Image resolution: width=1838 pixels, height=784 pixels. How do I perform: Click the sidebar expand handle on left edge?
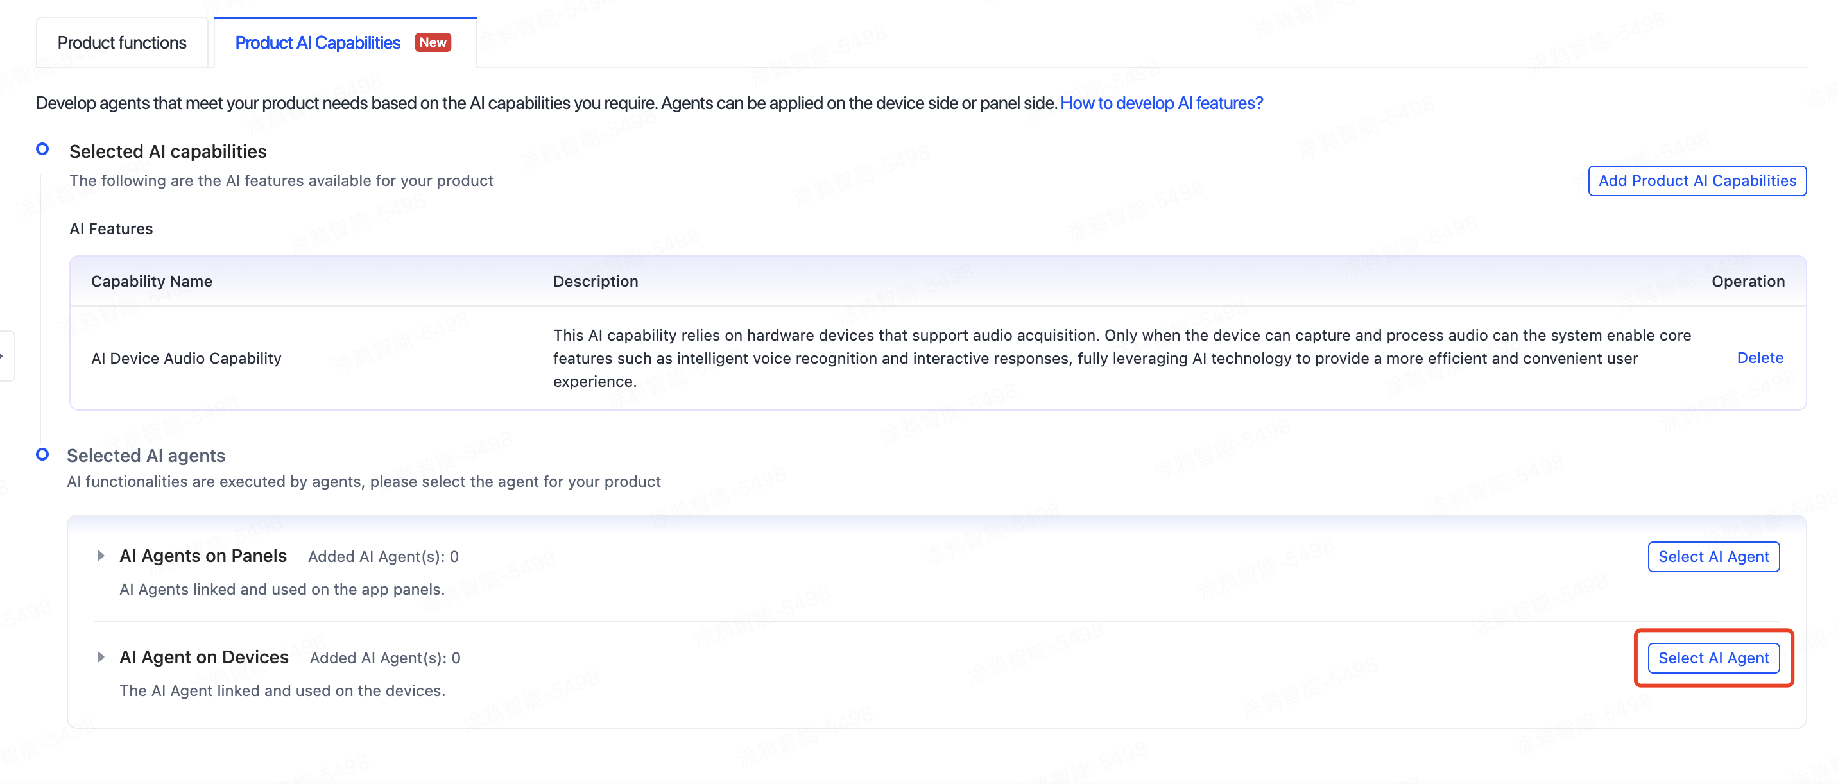click(6, 356)
